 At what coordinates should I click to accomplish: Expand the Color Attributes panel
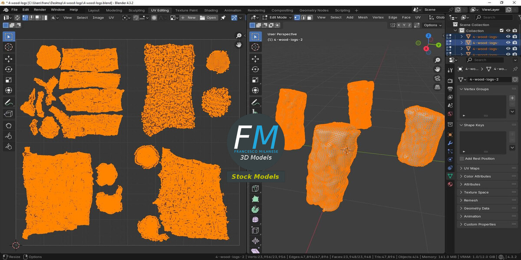click(462, 176)
